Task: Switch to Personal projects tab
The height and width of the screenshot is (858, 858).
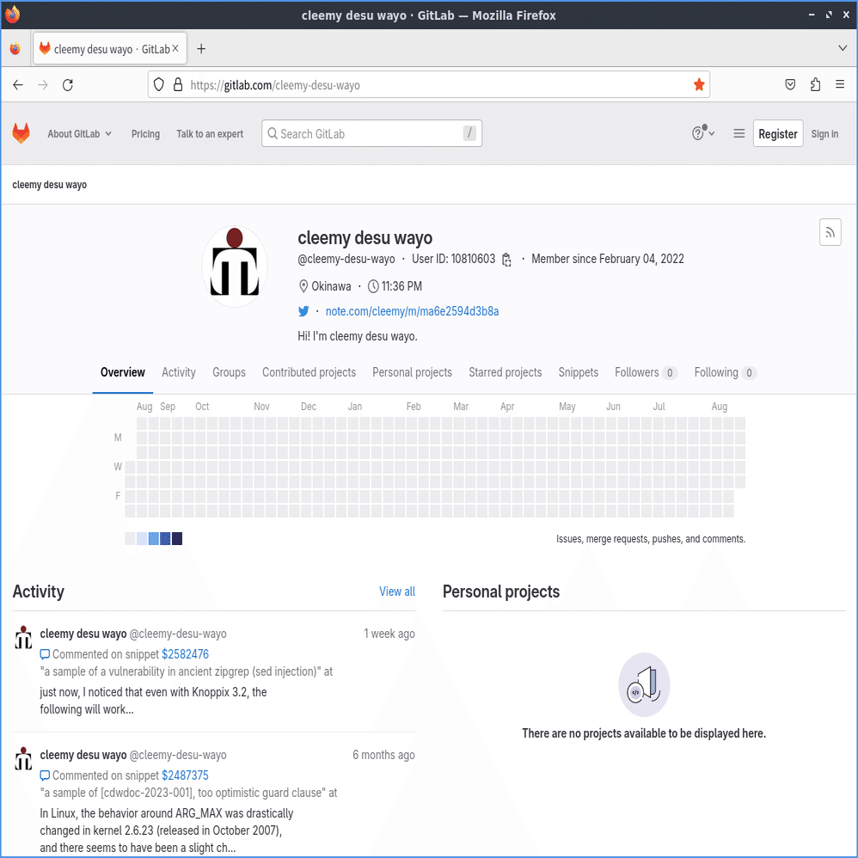Action: click(412, 372)
